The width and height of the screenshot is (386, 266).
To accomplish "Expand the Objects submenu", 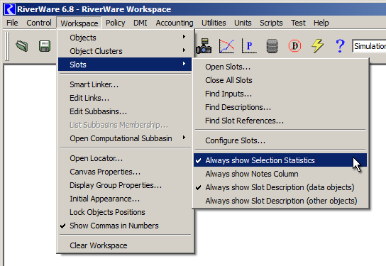I will click(125, 38).
